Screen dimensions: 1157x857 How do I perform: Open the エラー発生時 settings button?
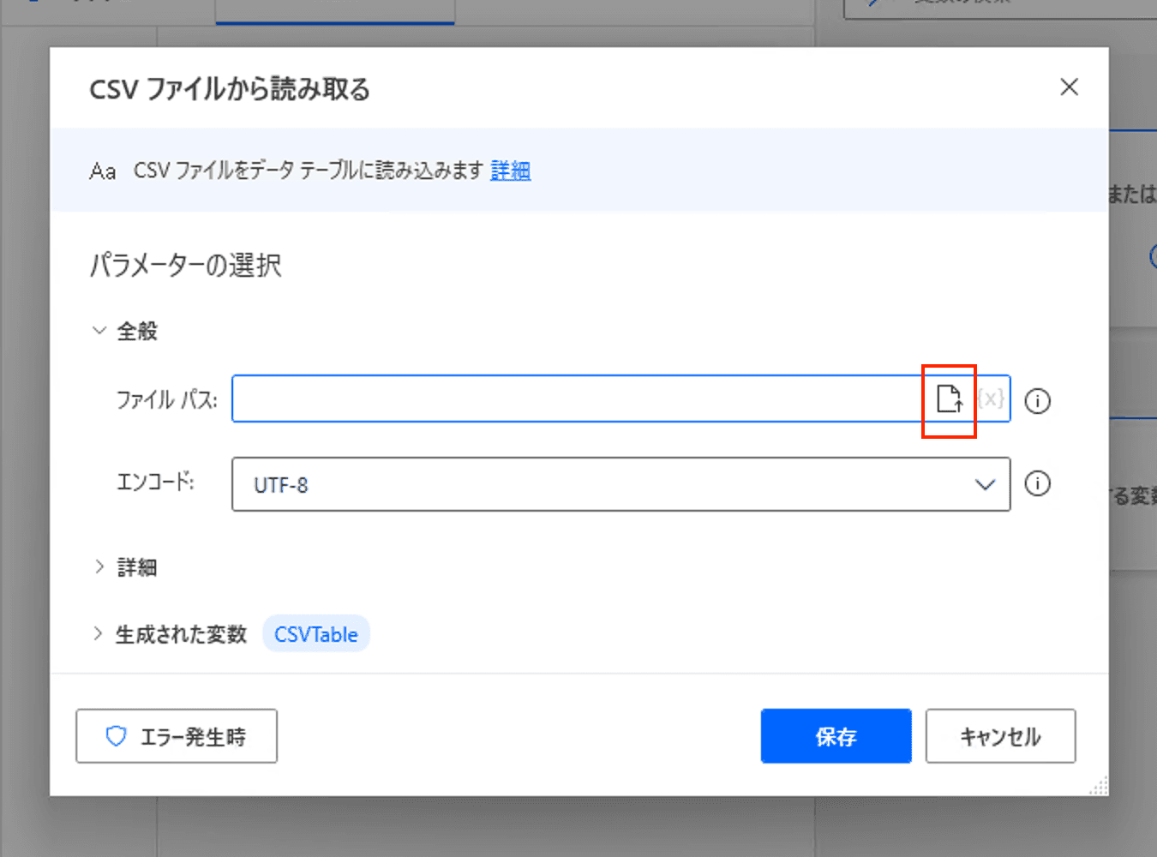177,736
